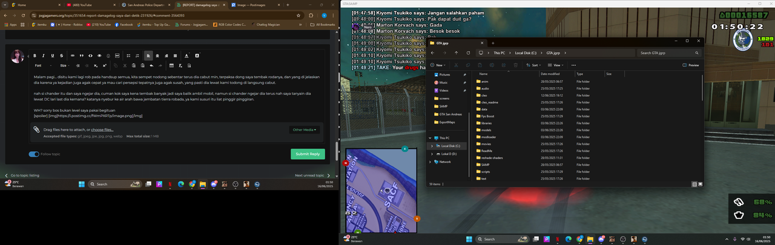This screenshot has width=775, height=245.
Task: Open the background color picker
Action: [197, 56]
